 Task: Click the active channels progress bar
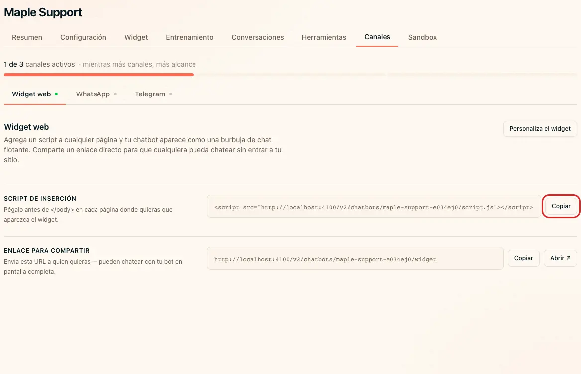[x=290, y=75]
